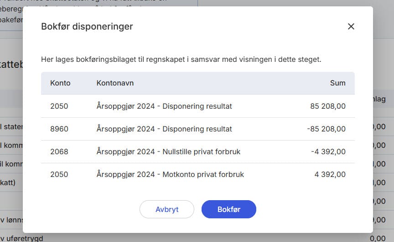Click the -4 392,00 sum value

click(328, 152)
